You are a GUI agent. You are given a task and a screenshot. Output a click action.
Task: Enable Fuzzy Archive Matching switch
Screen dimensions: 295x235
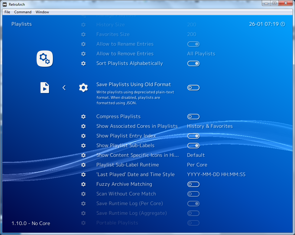click(193, 184)
